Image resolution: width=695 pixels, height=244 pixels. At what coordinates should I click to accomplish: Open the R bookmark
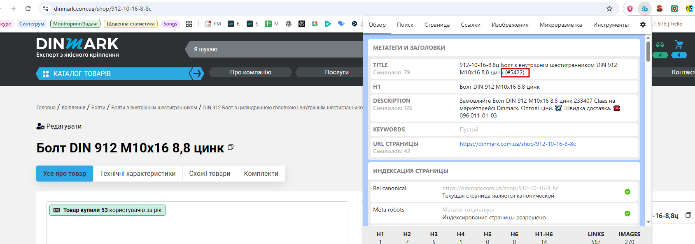point(234,24)
